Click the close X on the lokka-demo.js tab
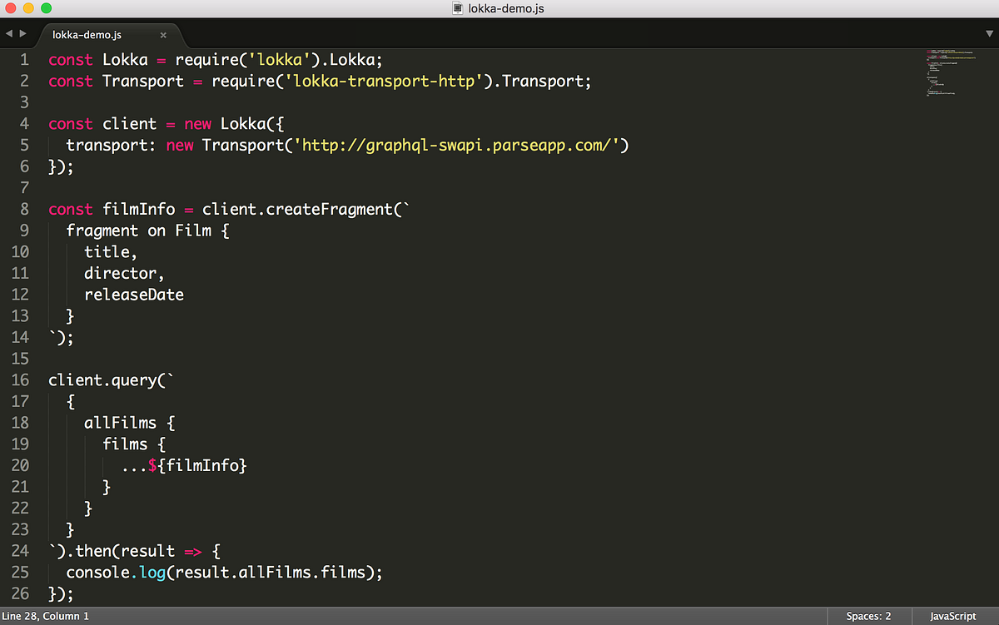Screen dimensions: 999x625 (x=163, y=35)
